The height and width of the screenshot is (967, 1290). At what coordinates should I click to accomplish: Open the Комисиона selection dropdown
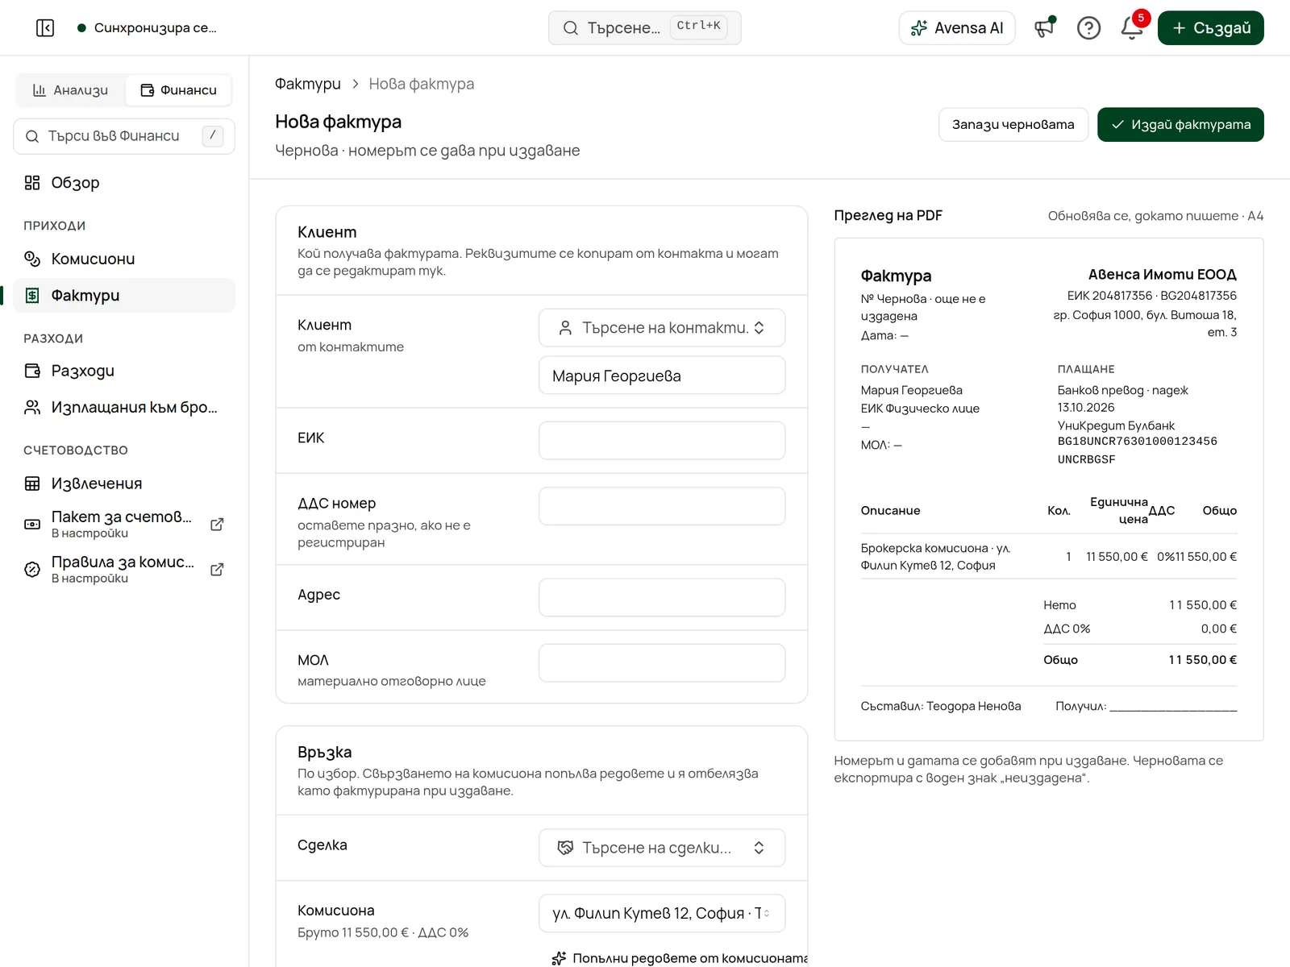(662, 913)
